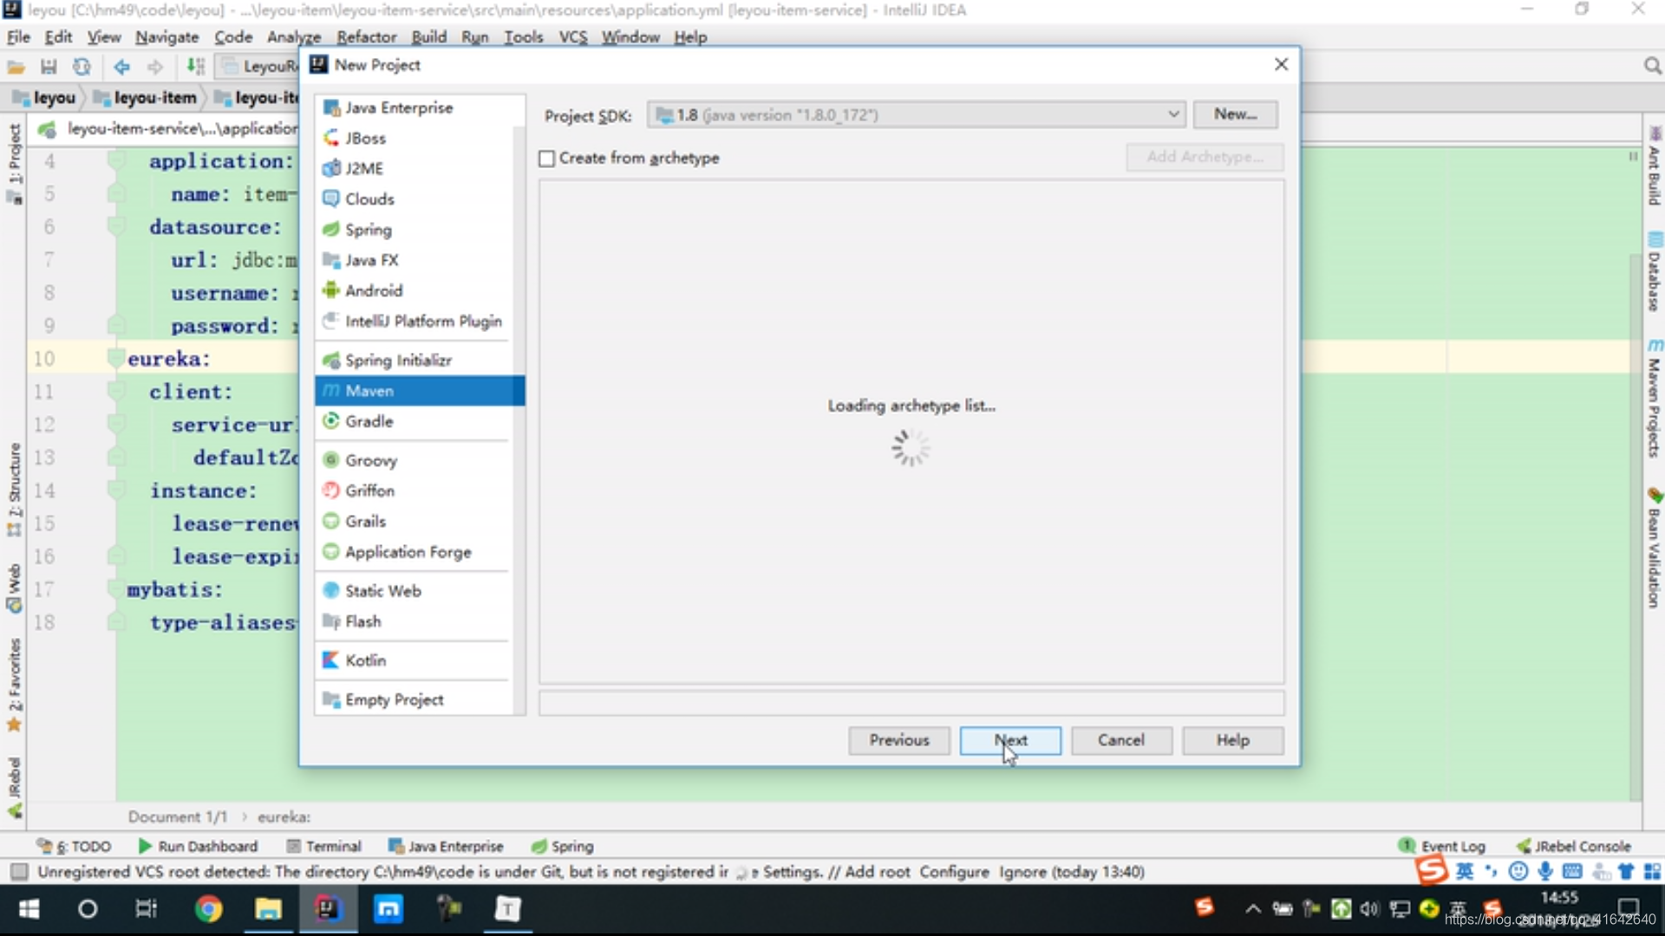Enable Create from archetype checkbox
This screenshot has height=936, width=1665.
pos(546,159)
